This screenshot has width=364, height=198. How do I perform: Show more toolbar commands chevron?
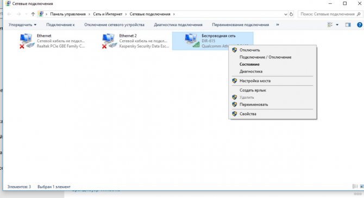(x=278, y=24)
